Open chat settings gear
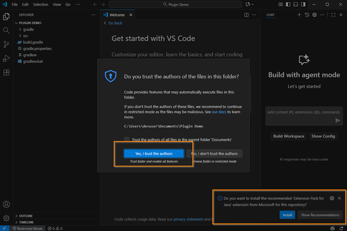This screenshot has width=347, height=231. pyautogui.click(x=314, y=15)
